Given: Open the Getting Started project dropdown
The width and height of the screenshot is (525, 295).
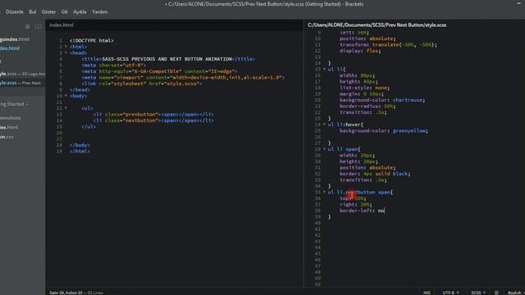Looking at the screenshot, I should point(14,104).
